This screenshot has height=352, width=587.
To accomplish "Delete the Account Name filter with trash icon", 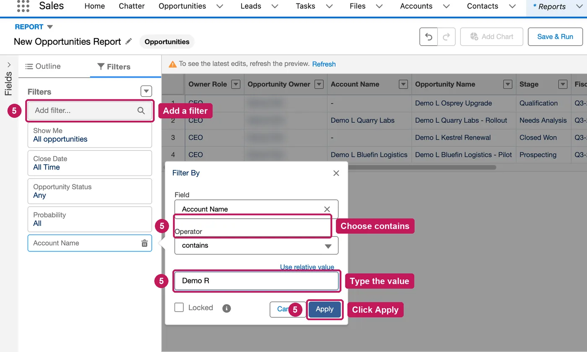I will tap(144, 243).
